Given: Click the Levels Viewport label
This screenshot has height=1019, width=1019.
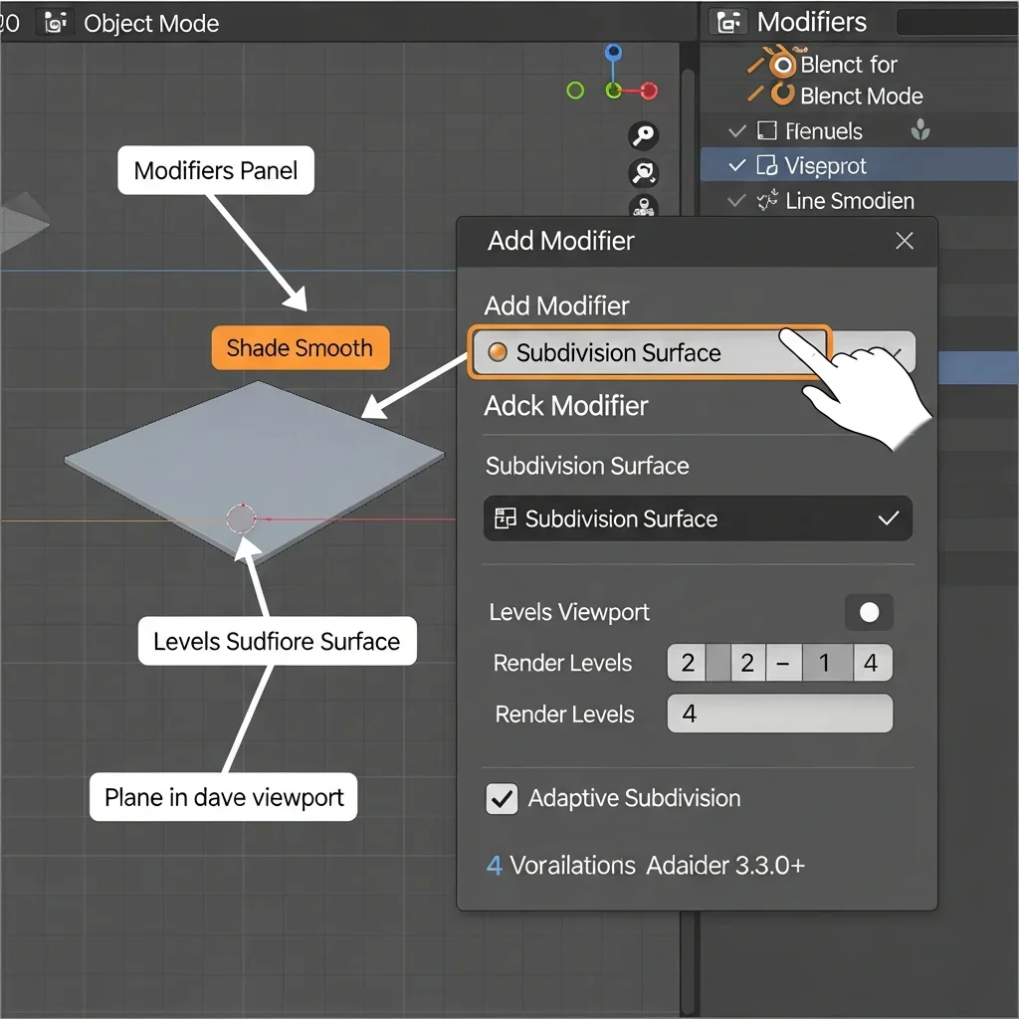Looking at the screenshot, I should [568, 612].
